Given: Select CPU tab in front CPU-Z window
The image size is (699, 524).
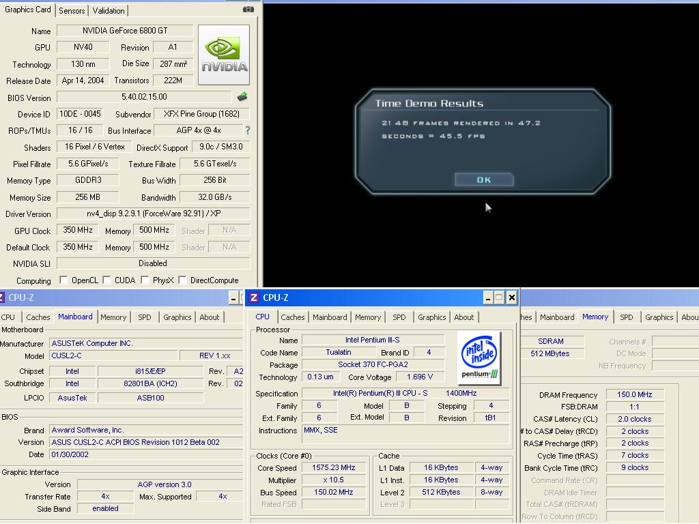Looking at the screenshot, I should pos(262,317).
